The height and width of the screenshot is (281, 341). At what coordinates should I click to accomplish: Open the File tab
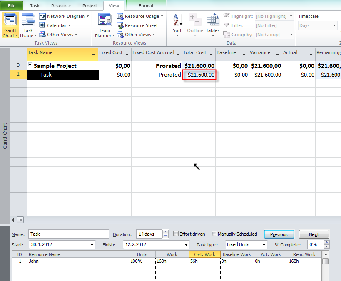pyautogui.click(x=12, y=6)
